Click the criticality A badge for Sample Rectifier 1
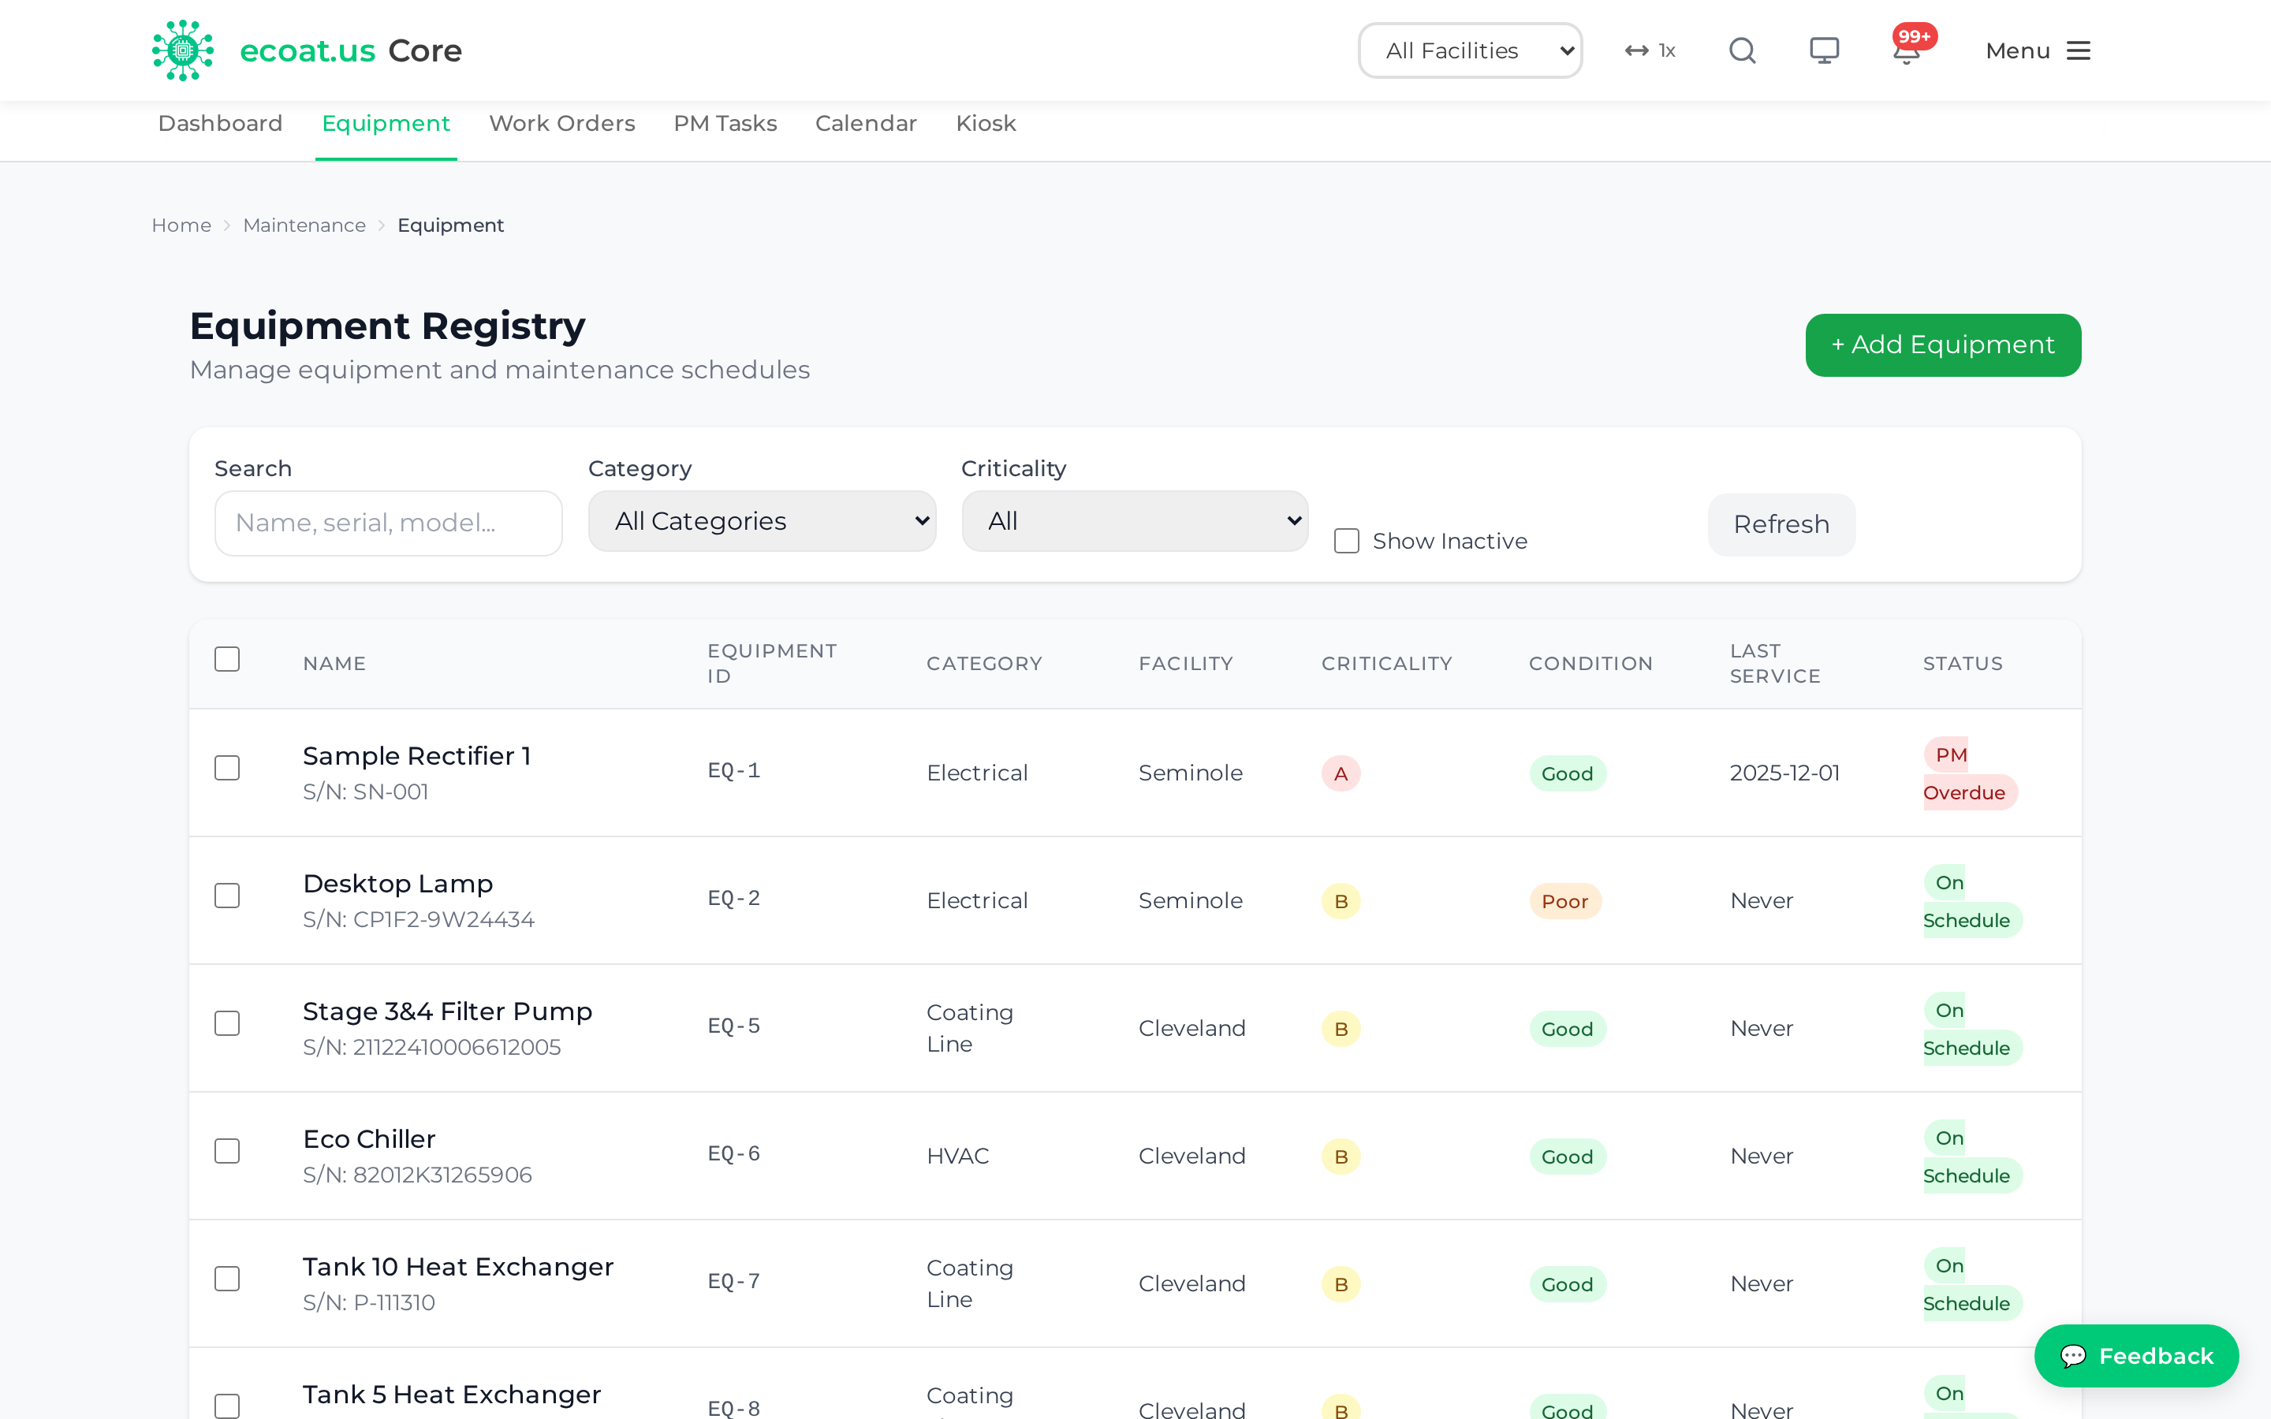The image size is (2271, 1419). [1341, 773]
